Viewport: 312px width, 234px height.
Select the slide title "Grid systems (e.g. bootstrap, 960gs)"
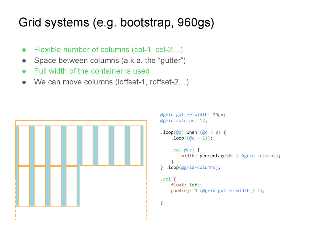tap(116, 23)
